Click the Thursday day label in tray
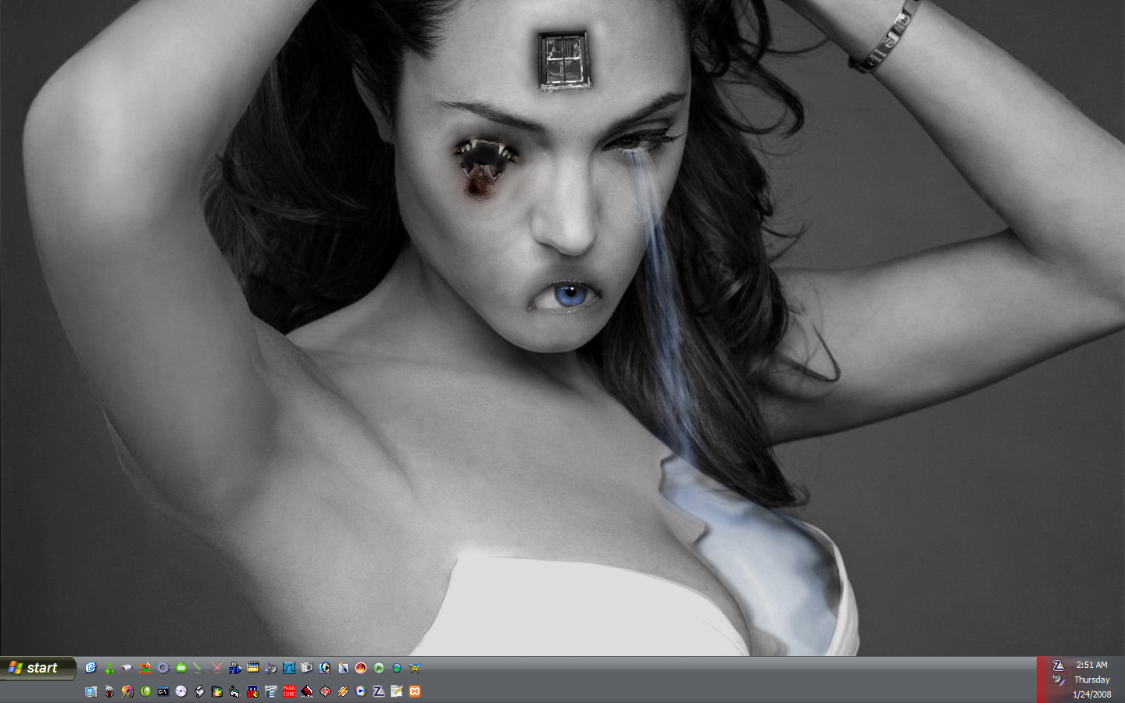1125x703 pixels. click(1091, 680)
